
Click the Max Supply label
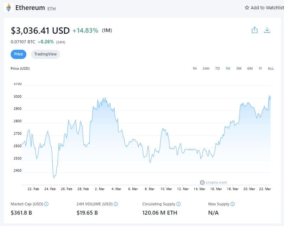(219, 204)
